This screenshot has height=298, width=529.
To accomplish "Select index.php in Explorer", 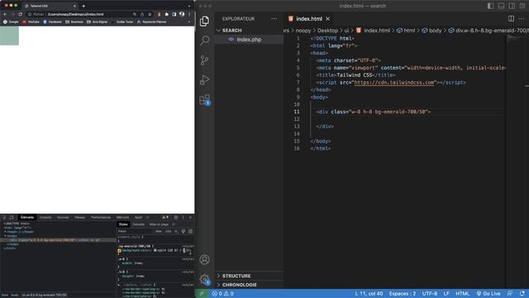I will pyautogui.click(x=249, y=40).
